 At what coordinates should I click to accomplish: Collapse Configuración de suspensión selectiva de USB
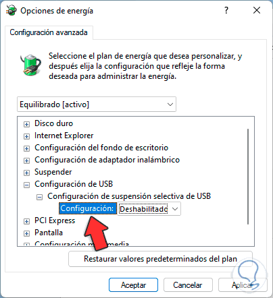[39, 197]
